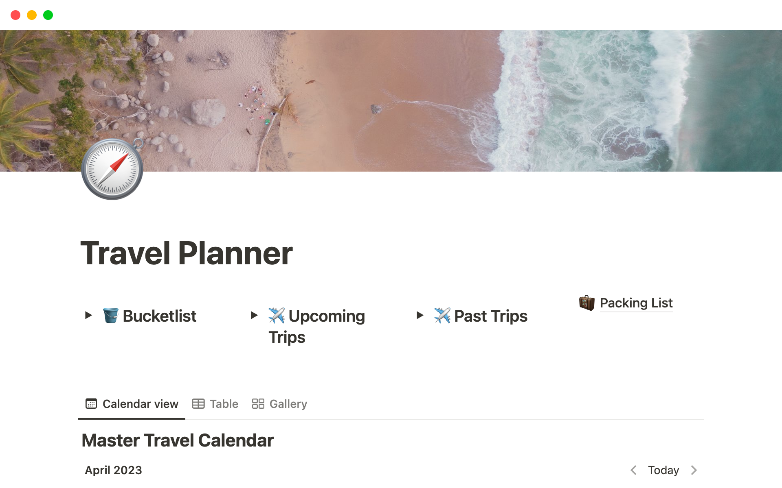Jump to Today in calendar

[663, 470]
